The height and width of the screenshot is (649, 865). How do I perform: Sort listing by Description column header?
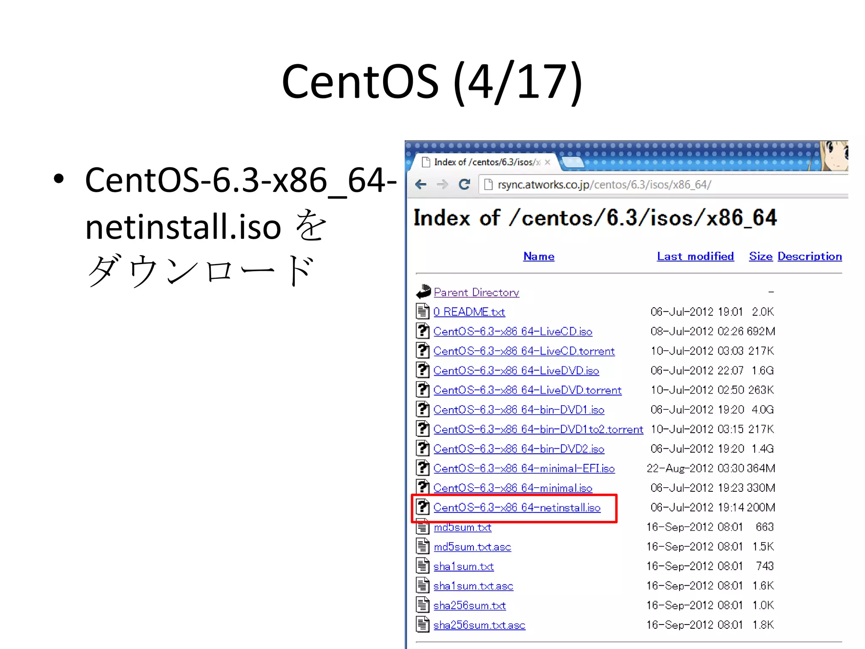[810, 256]
